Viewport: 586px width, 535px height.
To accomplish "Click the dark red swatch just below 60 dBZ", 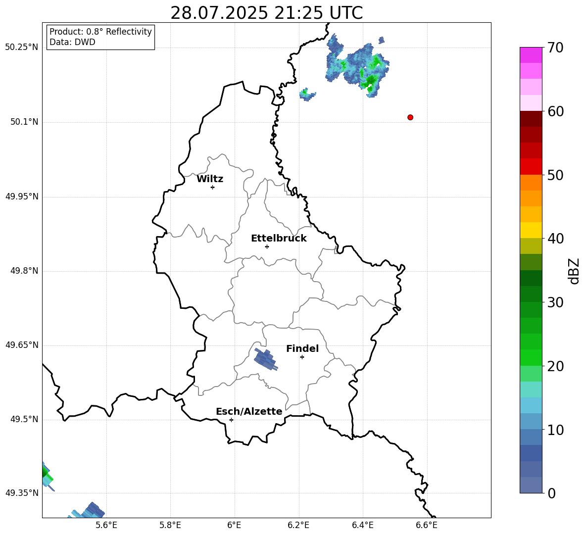I will pos(531,119).
